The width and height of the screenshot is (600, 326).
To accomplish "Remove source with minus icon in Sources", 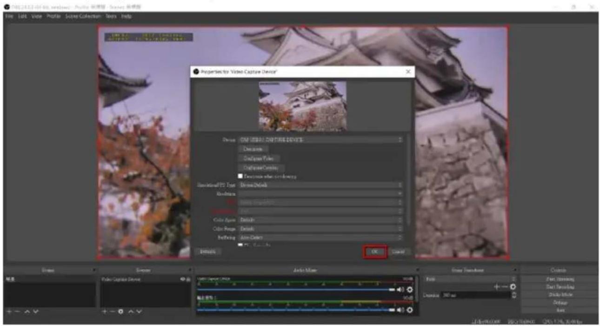I will [x=113, y=311].
